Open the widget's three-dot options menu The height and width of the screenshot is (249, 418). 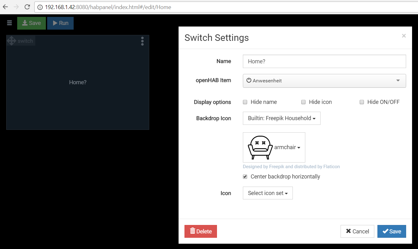coord(142,41)
